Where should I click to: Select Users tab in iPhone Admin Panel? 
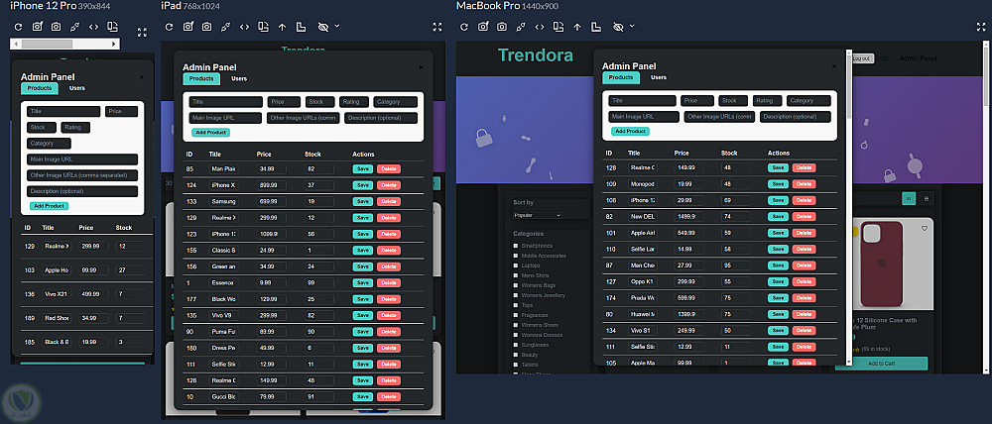pos(77,88)
